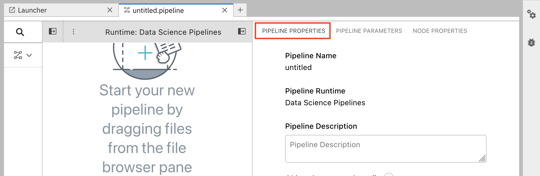Open the three-dot overflow toolbar menu
This screenshot has width=540, height=176.
[73, 32]
